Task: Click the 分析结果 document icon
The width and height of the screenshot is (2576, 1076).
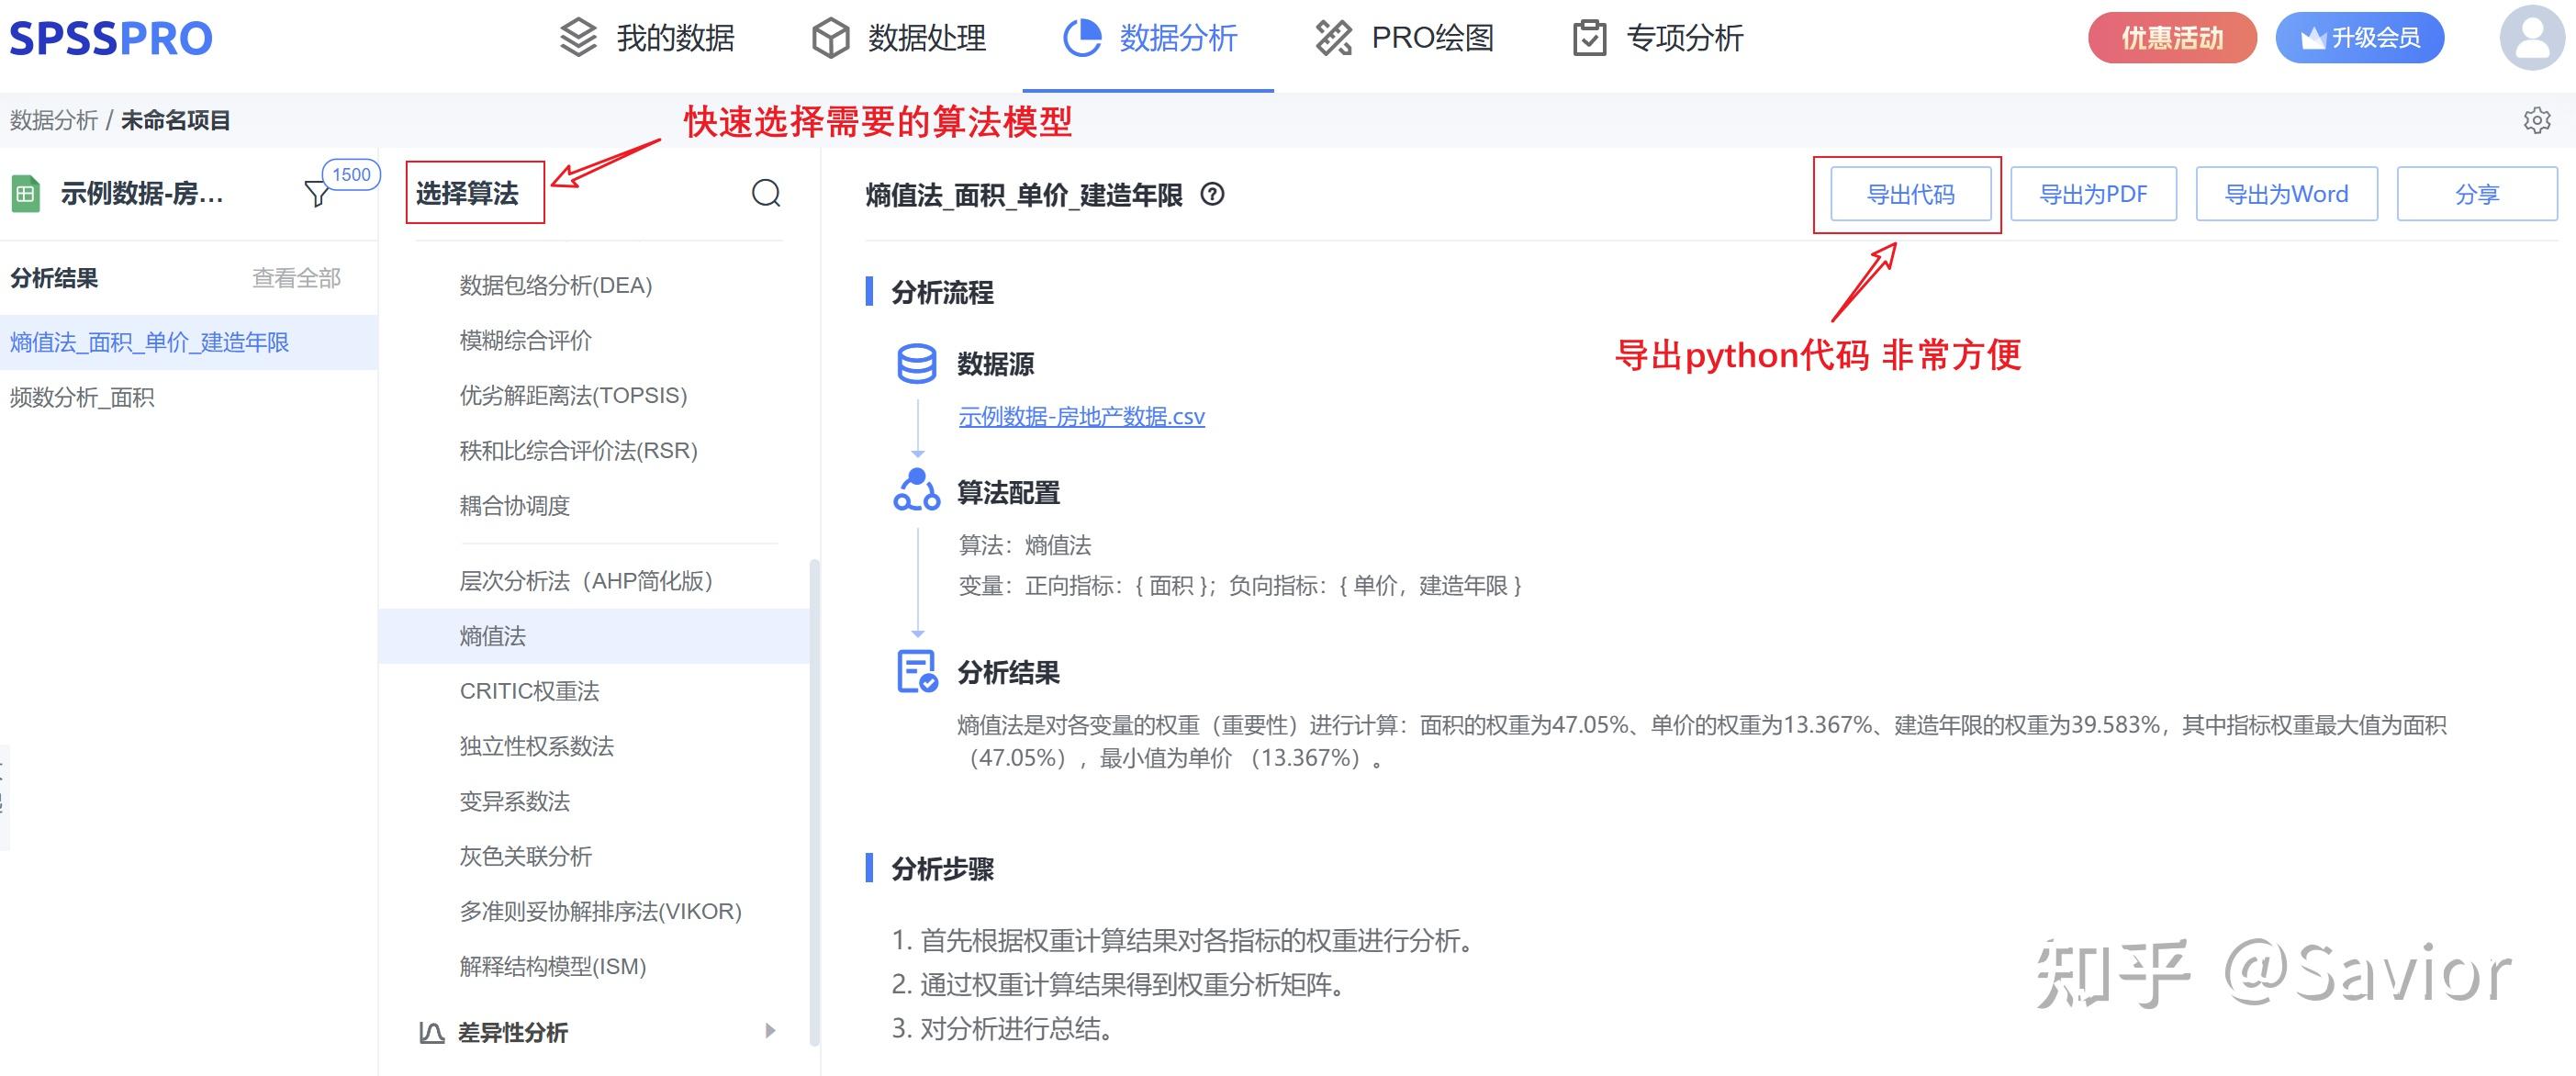Action: coord(916,671)
